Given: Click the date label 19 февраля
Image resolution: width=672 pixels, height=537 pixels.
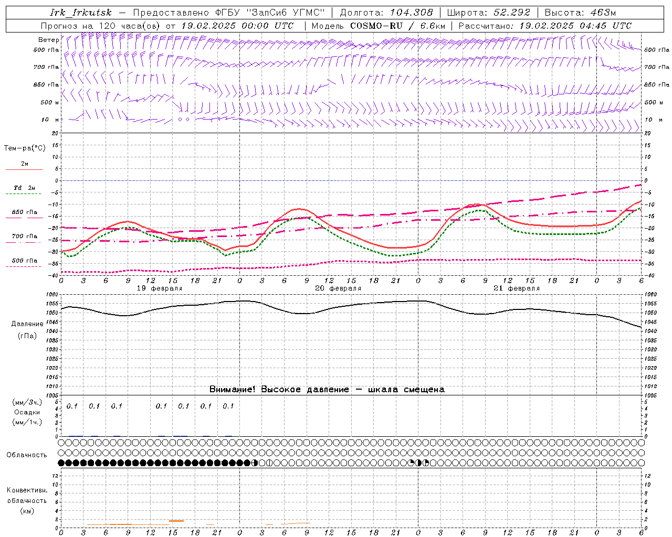Looking at the screenshot, I should pyautogui.click(x=160, y=288).
